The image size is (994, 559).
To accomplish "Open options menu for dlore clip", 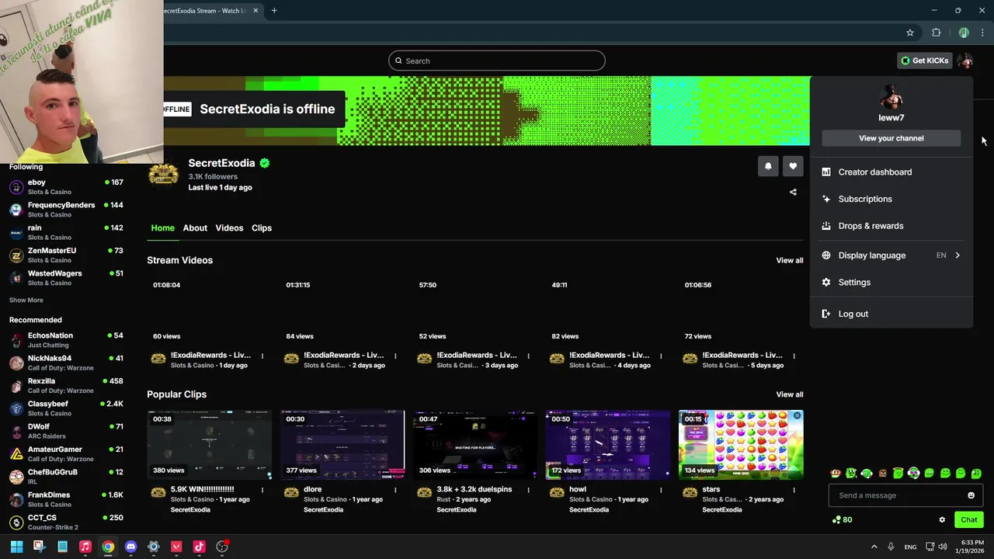I will pos(395,490).
